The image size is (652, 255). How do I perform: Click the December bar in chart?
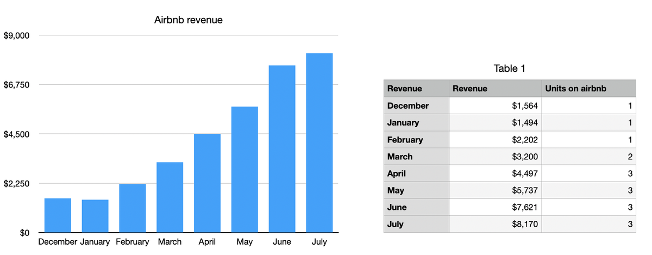[x=58, y=215]
